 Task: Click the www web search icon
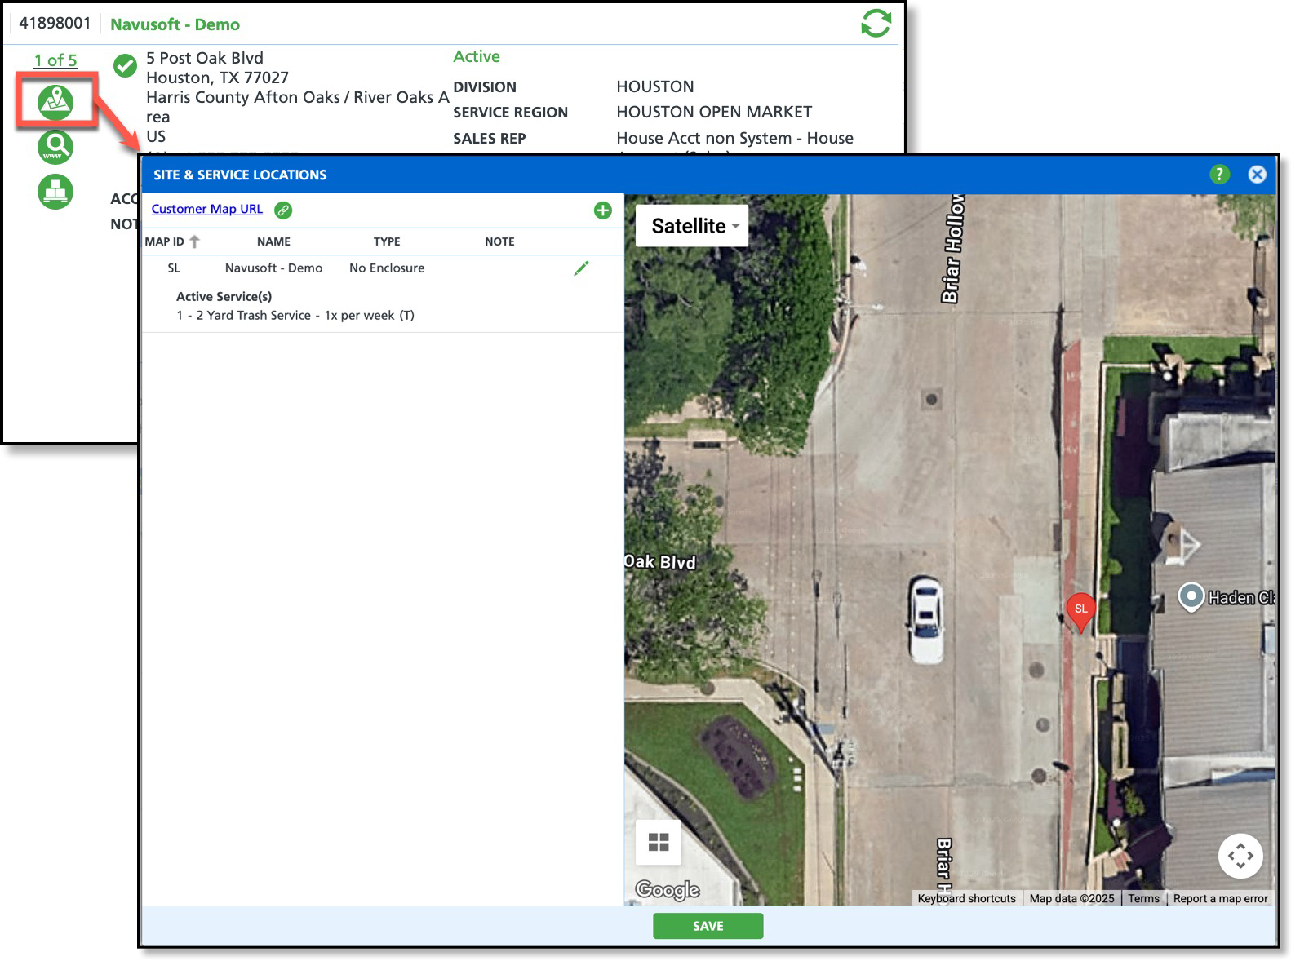click(x=55, y=147)
